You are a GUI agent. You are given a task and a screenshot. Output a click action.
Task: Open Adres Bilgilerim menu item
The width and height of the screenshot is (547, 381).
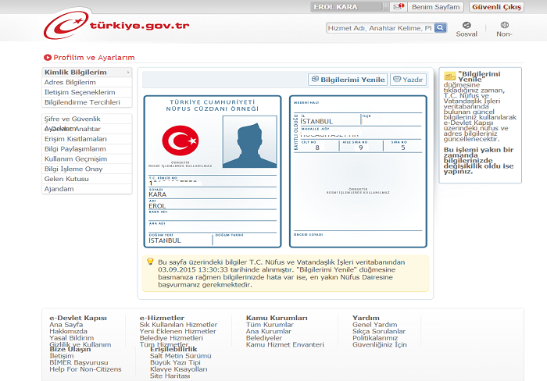(x=87, y=82)
